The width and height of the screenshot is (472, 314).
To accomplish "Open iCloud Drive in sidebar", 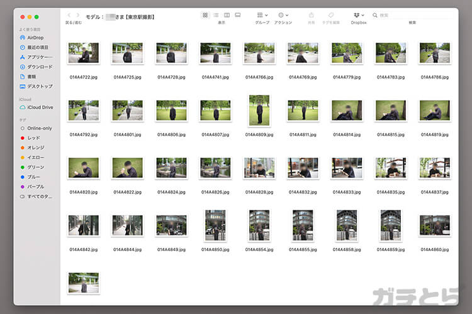I will 36,107.
